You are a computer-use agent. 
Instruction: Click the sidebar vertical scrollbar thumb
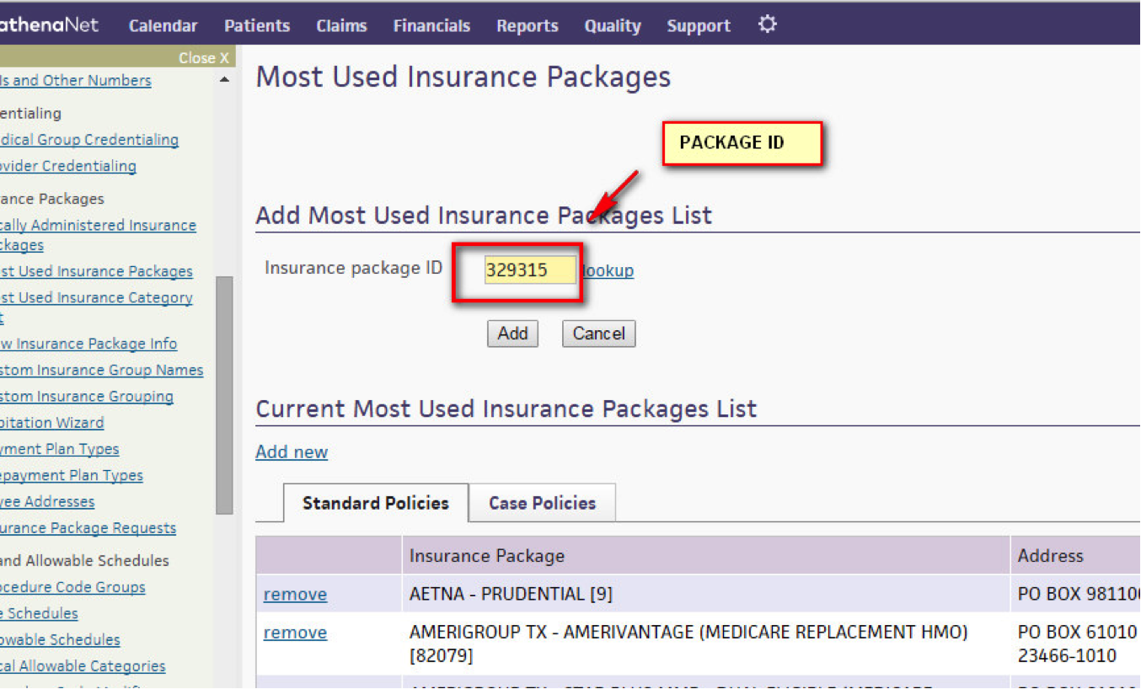pos(224,394)
